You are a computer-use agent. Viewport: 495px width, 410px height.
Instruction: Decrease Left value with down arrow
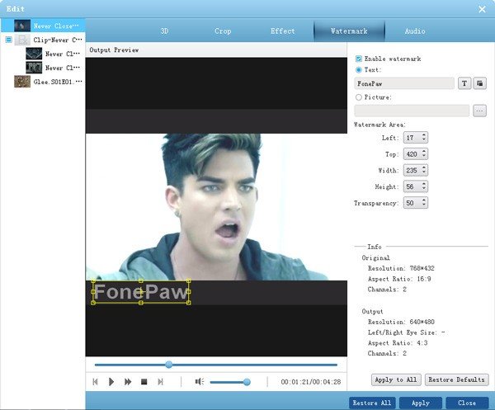pyautogui.click(x=424, y=140)
